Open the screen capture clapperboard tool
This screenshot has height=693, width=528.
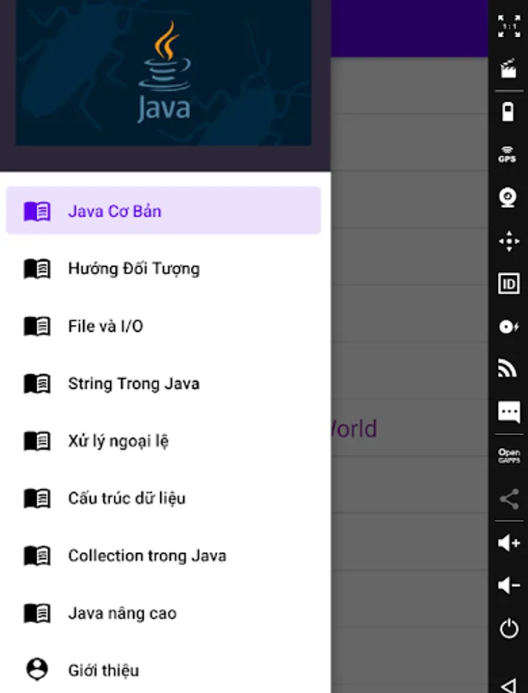[509, 69]
